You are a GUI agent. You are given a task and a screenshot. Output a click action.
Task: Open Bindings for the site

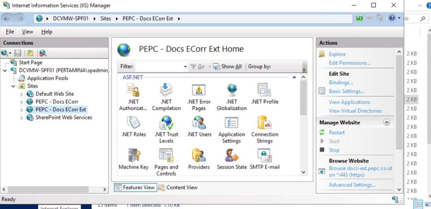(341, 82)
